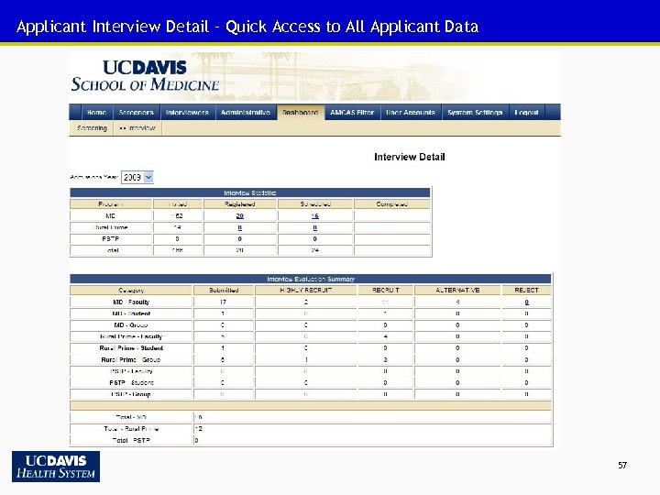Click MD - Faculty submitted value 17
Image resolution: width=660 pixels, height=495 pixels.
[x=223, y=302]
